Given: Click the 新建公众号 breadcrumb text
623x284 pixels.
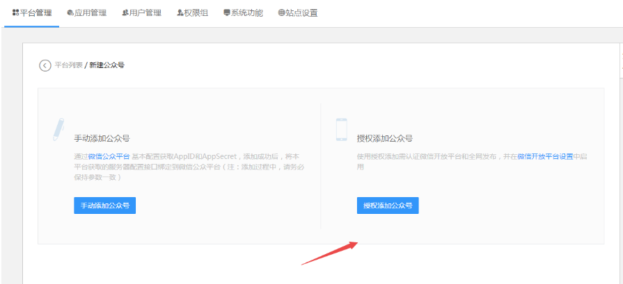Looking at the screenshot, I should [107, 65].
